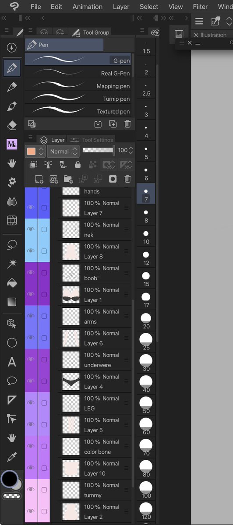Select the Gradient tool
Image resolution: width=233 pixels, height=525 pixels.
point(12,302)
